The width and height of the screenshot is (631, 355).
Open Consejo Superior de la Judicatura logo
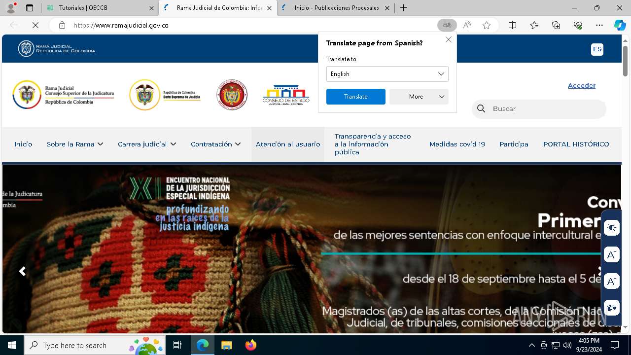coord(63,95)
